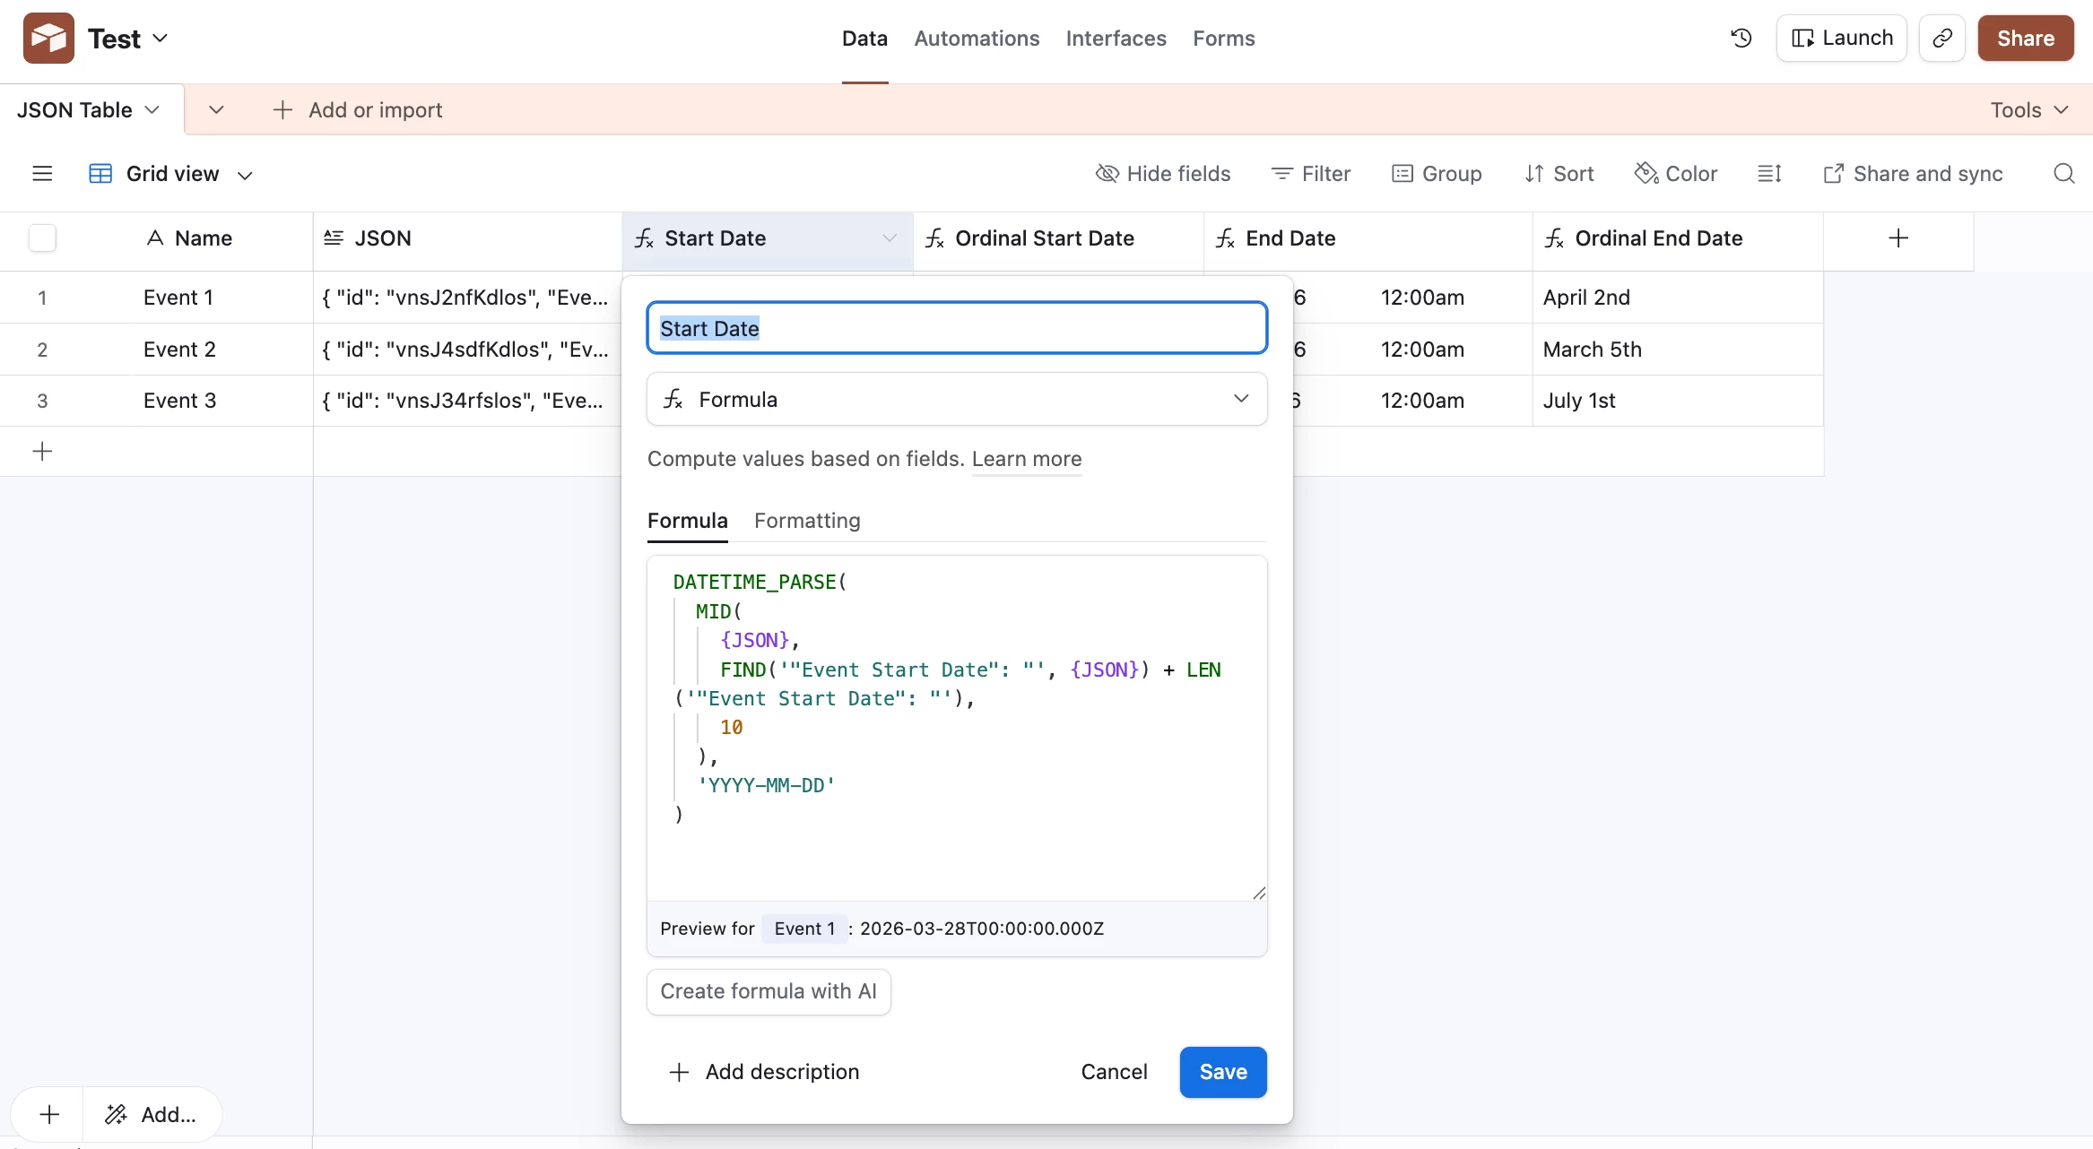Open base history clock icon
Viewport: 2093px width, 1149px height.
[1741, 38]
